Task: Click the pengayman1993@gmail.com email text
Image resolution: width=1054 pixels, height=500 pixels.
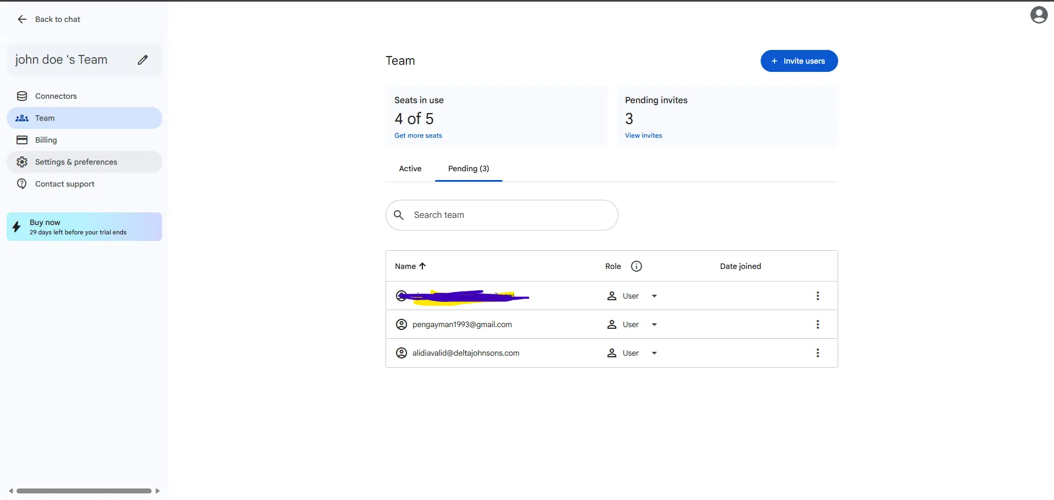Action: pos(462,324)
